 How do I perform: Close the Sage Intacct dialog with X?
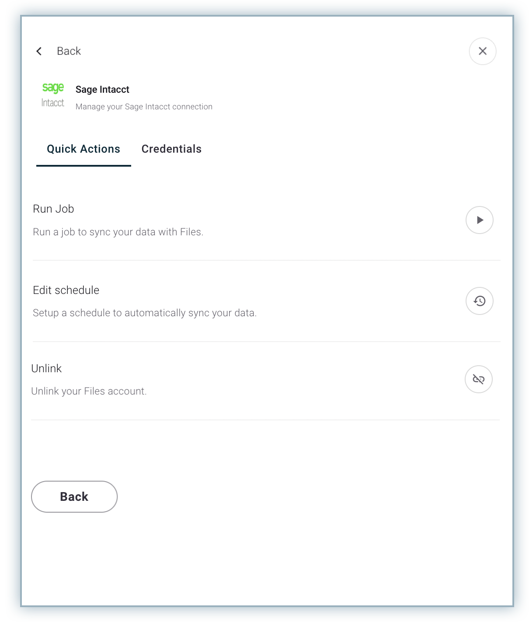482,51
